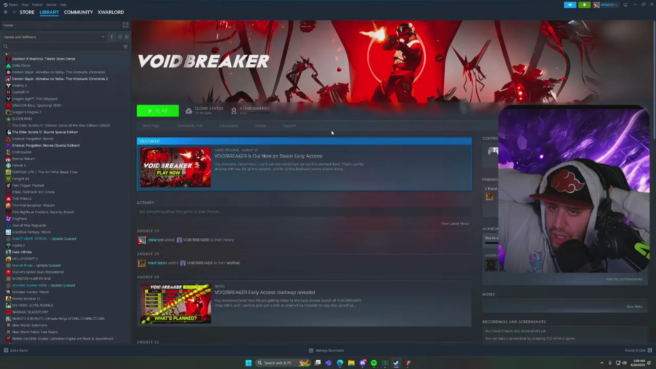The image size is (656, 369).
Task: Select Destiny 2 in the library list
Action: pyautogui.click(x=19, y=86)
